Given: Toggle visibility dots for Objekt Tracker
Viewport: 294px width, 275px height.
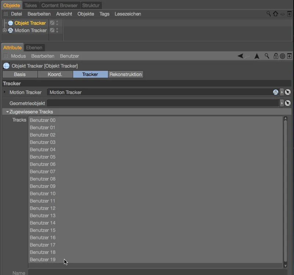Looking at the screenshot, I should [57, 23].
